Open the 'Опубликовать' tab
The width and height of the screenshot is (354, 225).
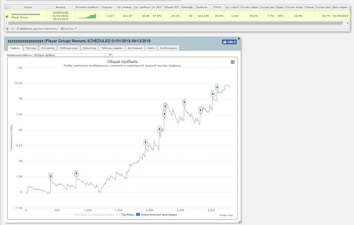[x=168, y=48]
